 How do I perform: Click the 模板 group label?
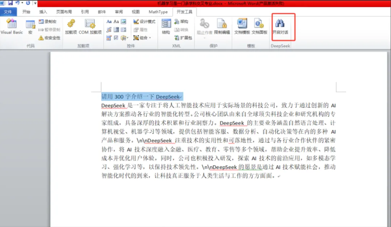tap(251, 46)
